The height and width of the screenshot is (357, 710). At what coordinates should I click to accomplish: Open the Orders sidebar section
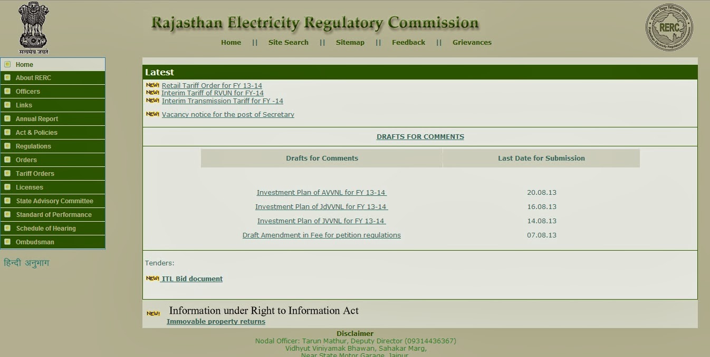(53, 160)
